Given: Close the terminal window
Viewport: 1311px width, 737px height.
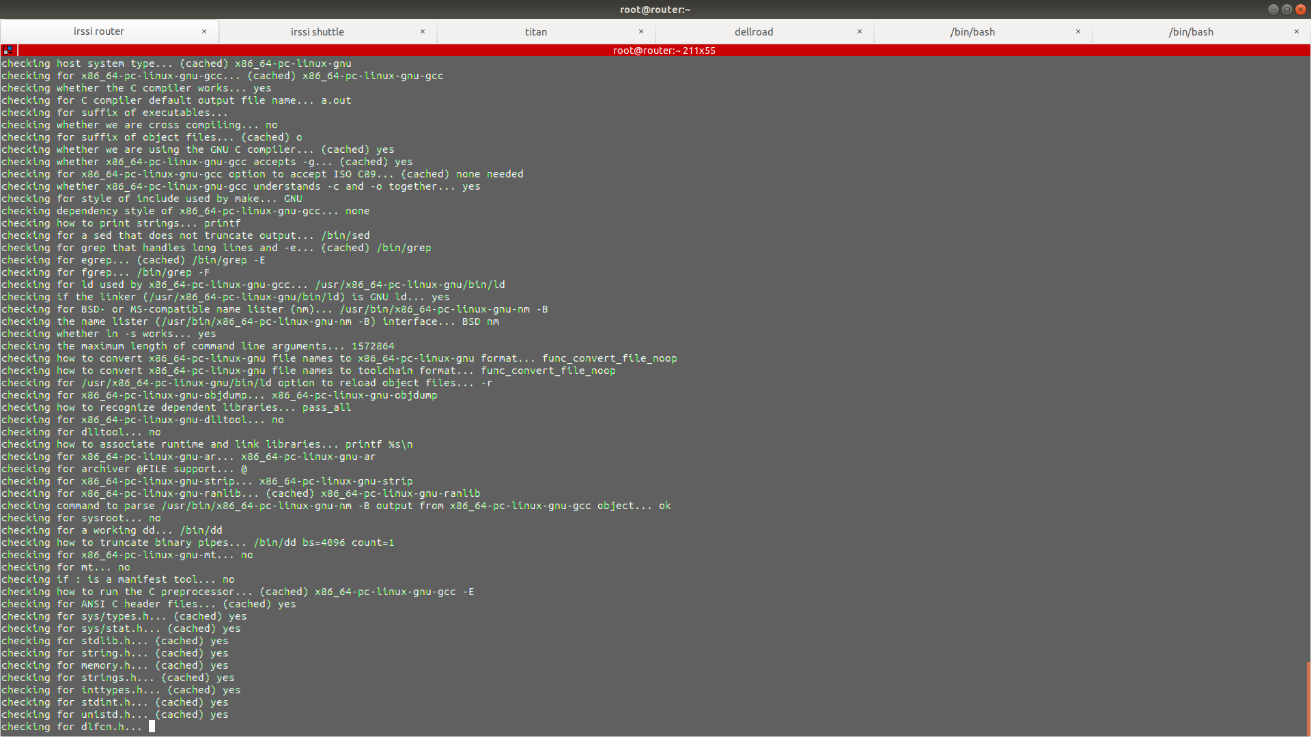Looking at the screenshot, I should 1300,10.
